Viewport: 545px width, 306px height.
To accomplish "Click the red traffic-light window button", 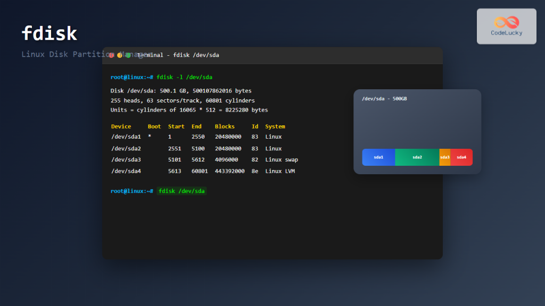I will (x=112, y=55).
